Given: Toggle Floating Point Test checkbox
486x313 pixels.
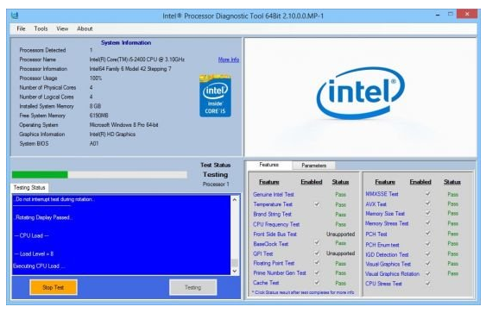Looking at the screenshot, I should coord(317,262).
